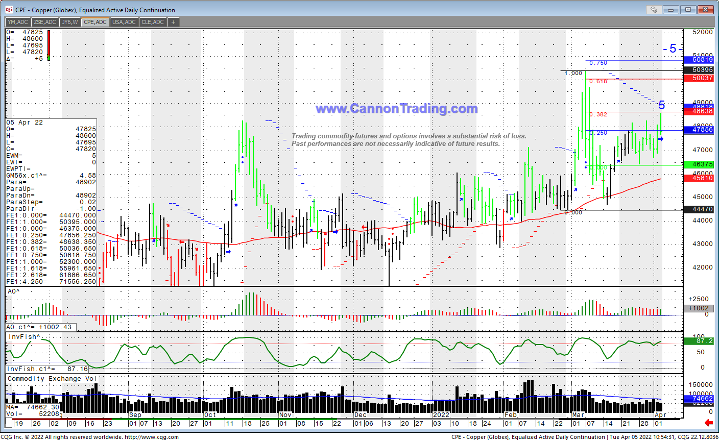Switch to the JY6,W weekly tab
The image size is (719, 441).
[x=70, y=22]
